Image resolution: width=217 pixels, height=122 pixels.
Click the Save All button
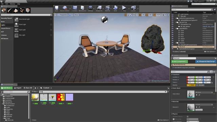[28, 88]
